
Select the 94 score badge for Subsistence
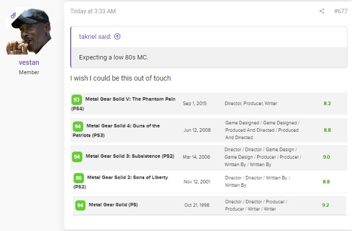tap(77, 157)
